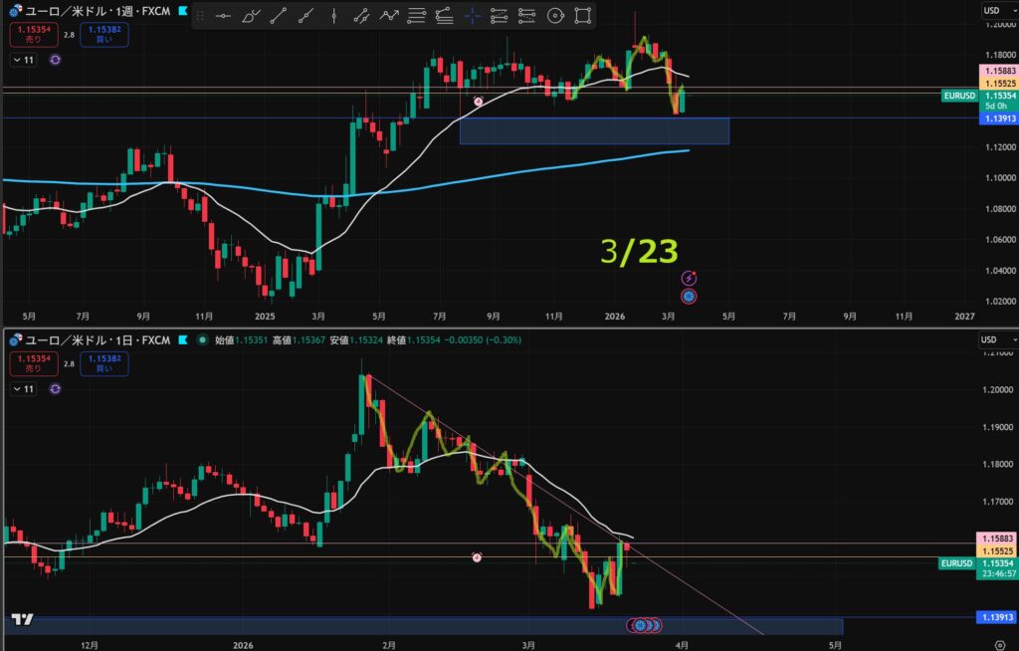Select the path arrow drawing tool

pos(389,16)
